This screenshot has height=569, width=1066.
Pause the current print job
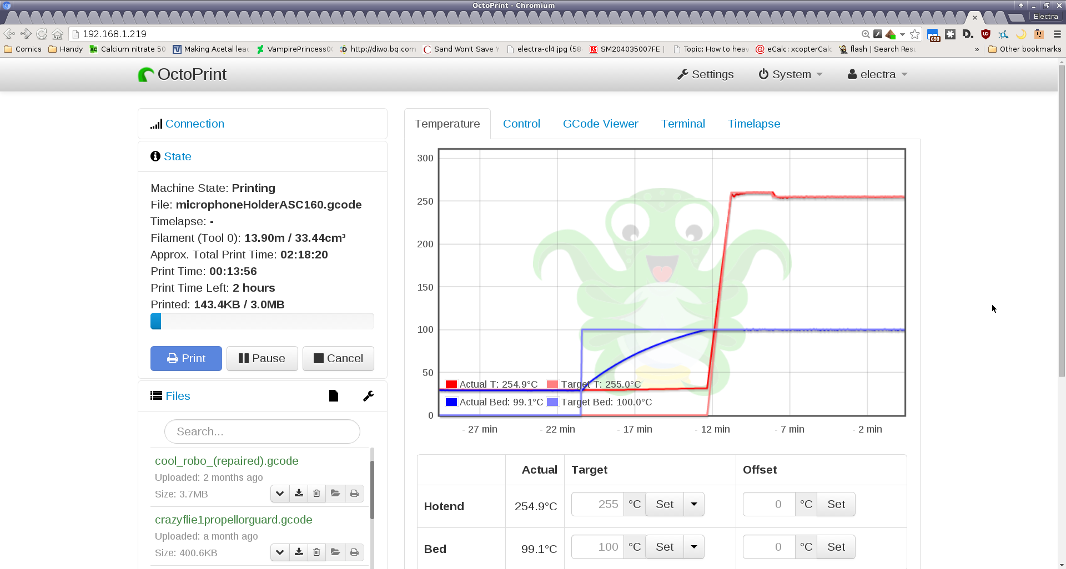click(262, 358)
